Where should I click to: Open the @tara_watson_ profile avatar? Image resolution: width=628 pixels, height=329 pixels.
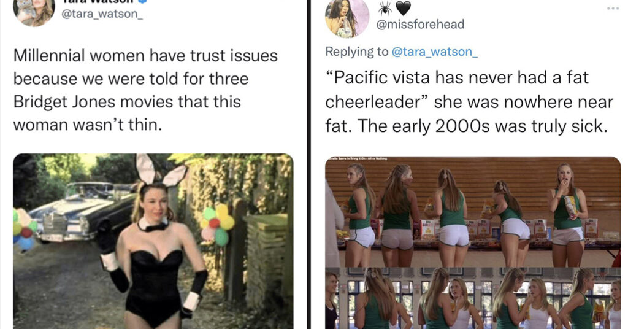click(34, 12)
